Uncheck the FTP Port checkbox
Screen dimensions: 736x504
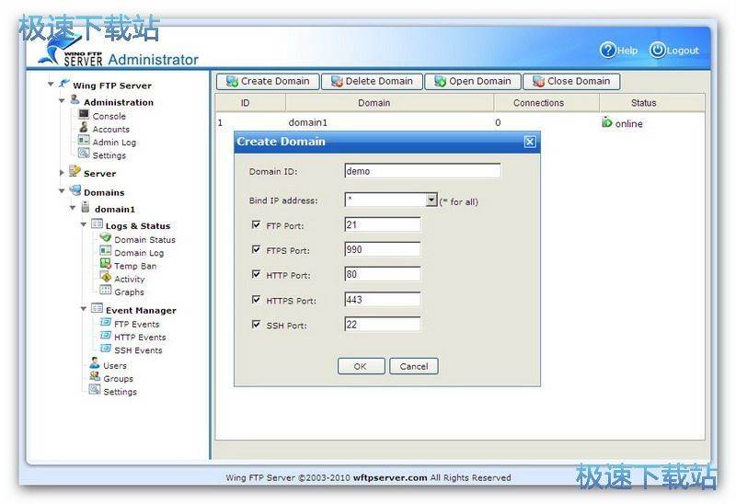(x=256, y=224)
